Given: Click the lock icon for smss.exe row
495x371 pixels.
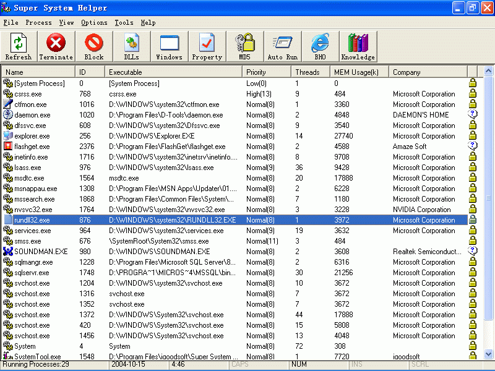Looking at the screenshot, I should pos(472,241).
